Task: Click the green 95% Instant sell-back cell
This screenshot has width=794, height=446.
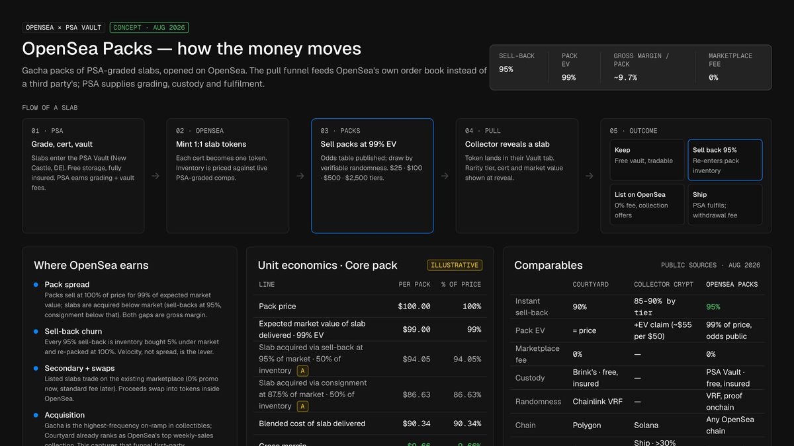Action: pyautogui.click(x=713, y=307)
